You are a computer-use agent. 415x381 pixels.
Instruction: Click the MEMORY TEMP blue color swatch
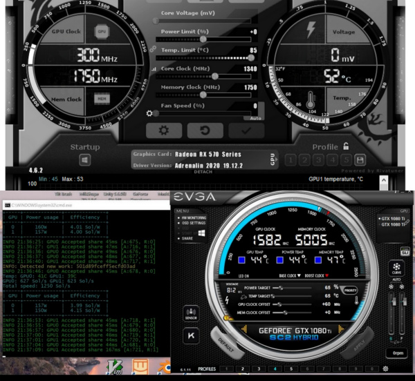point(318,260)
